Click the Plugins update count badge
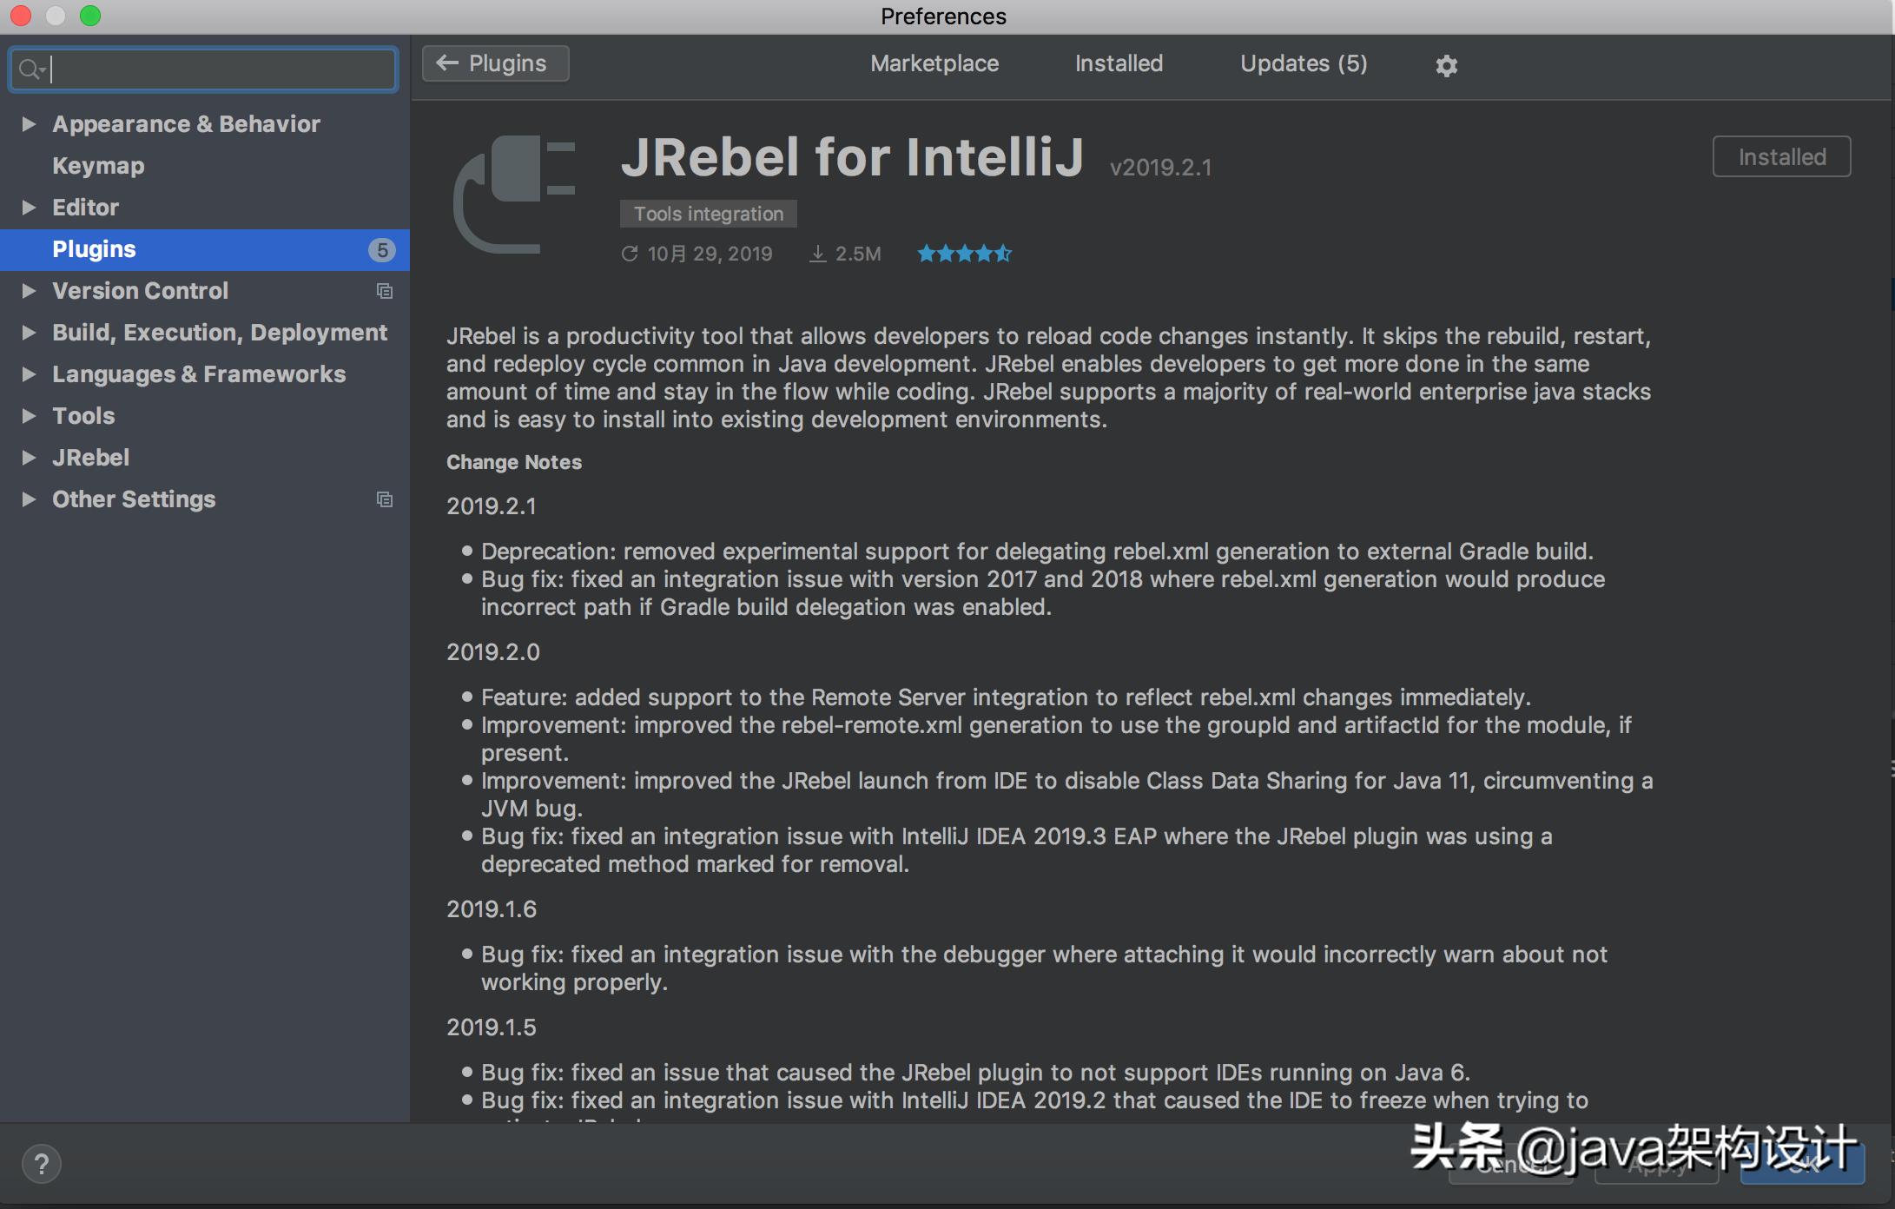The height and width of the screenshot is (1209, 1895). [x=381, y=250]
